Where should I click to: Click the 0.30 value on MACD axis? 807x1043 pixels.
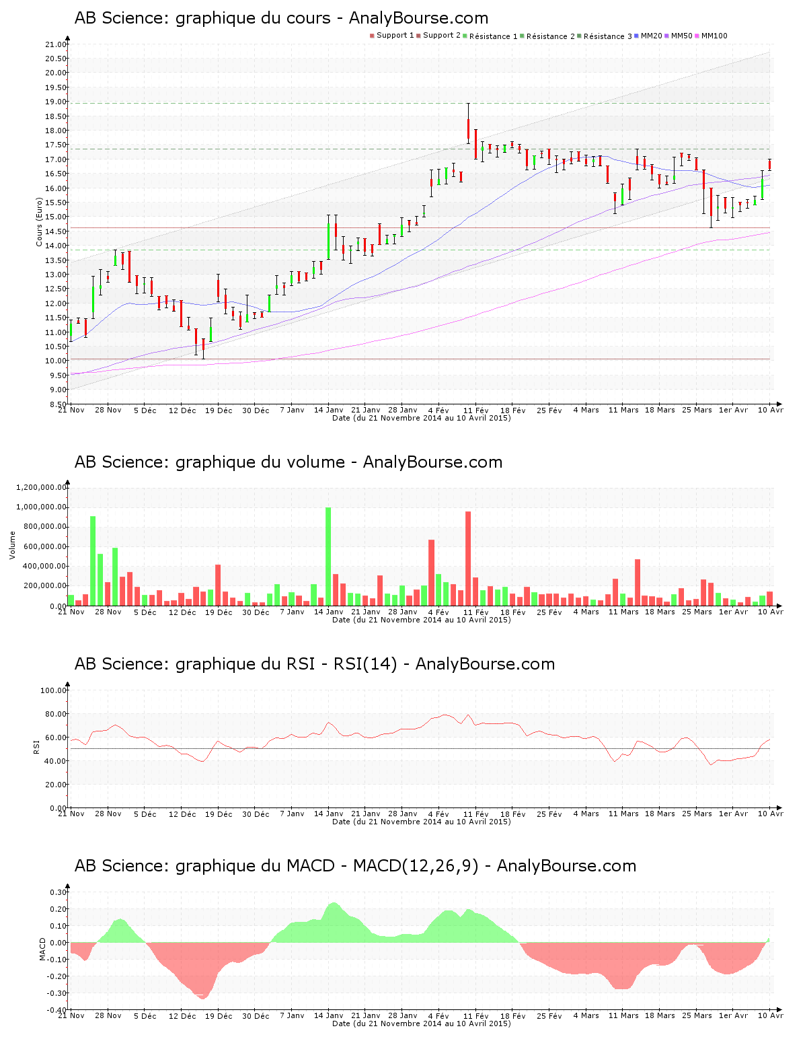[x=59, y=892]
